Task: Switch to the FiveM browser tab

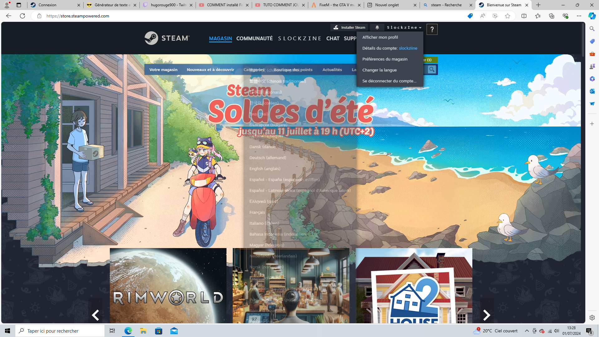Action: [336, 5]
